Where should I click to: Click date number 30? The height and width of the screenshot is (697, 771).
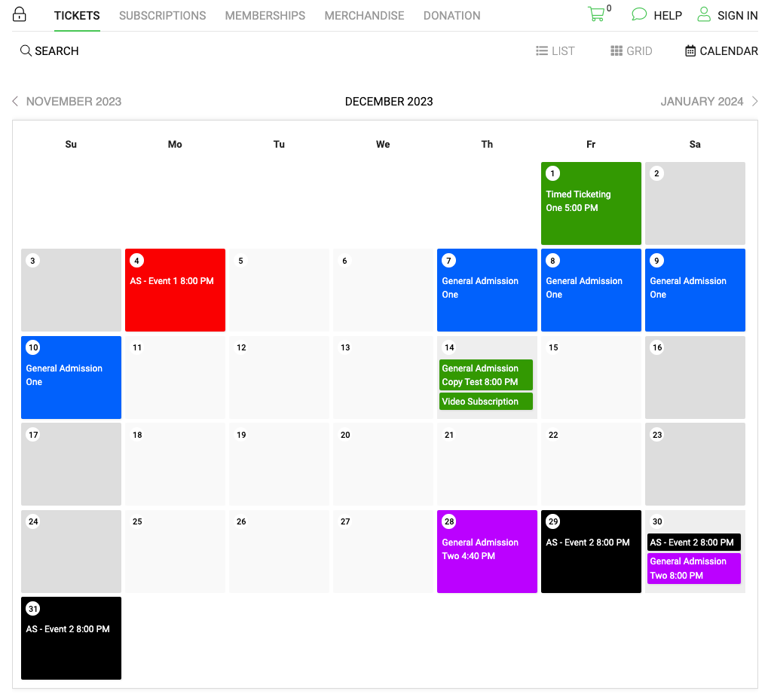657,521
